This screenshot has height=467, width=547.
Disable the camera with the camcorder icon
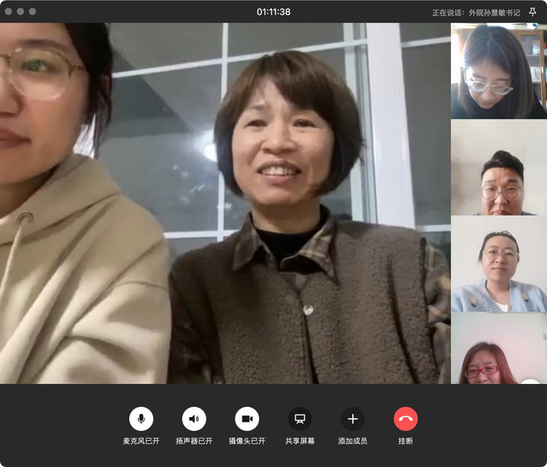(x=247, y=418)
